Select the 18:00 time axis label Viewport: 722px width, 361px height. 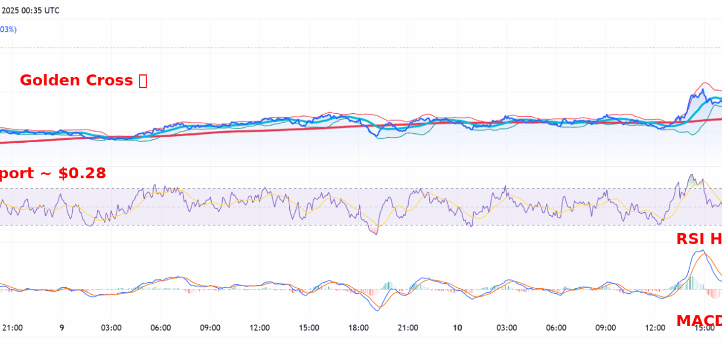(x=359, y=328)
